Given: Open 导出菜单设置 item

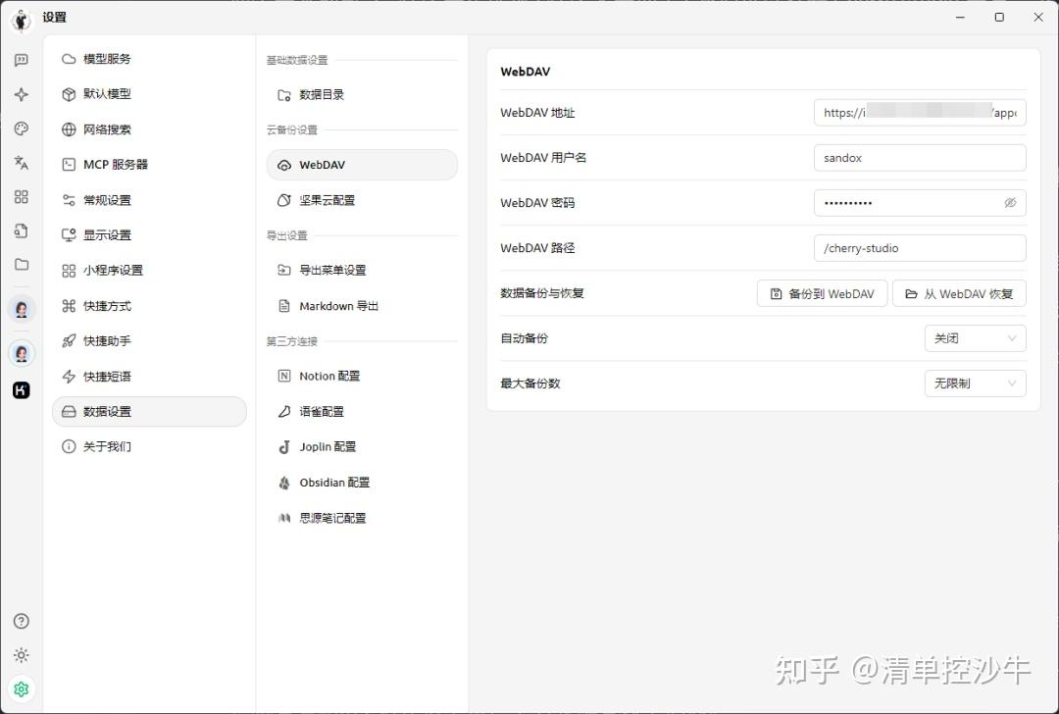Looking at the screenshot, I should 362,270.
